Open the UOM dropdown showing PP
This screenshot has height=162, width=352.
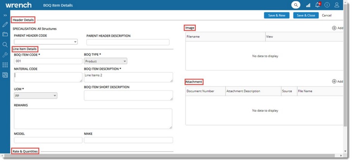35,96
